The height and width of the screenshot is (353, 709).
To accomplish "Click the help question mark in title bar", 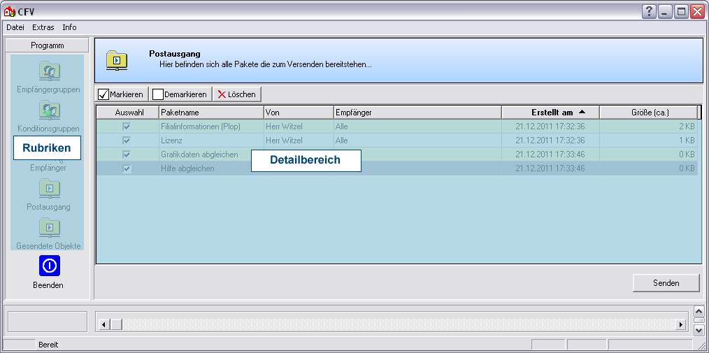I will [650, 11].
